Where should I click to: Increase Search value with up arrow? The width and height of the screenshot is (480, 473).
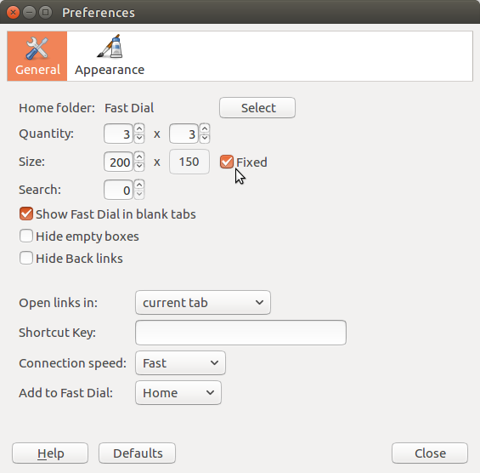pos(139,185)
